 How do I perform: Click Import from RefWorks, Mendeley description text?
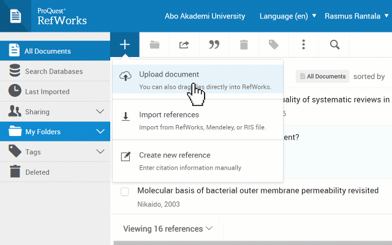click(x=203, y=127)
